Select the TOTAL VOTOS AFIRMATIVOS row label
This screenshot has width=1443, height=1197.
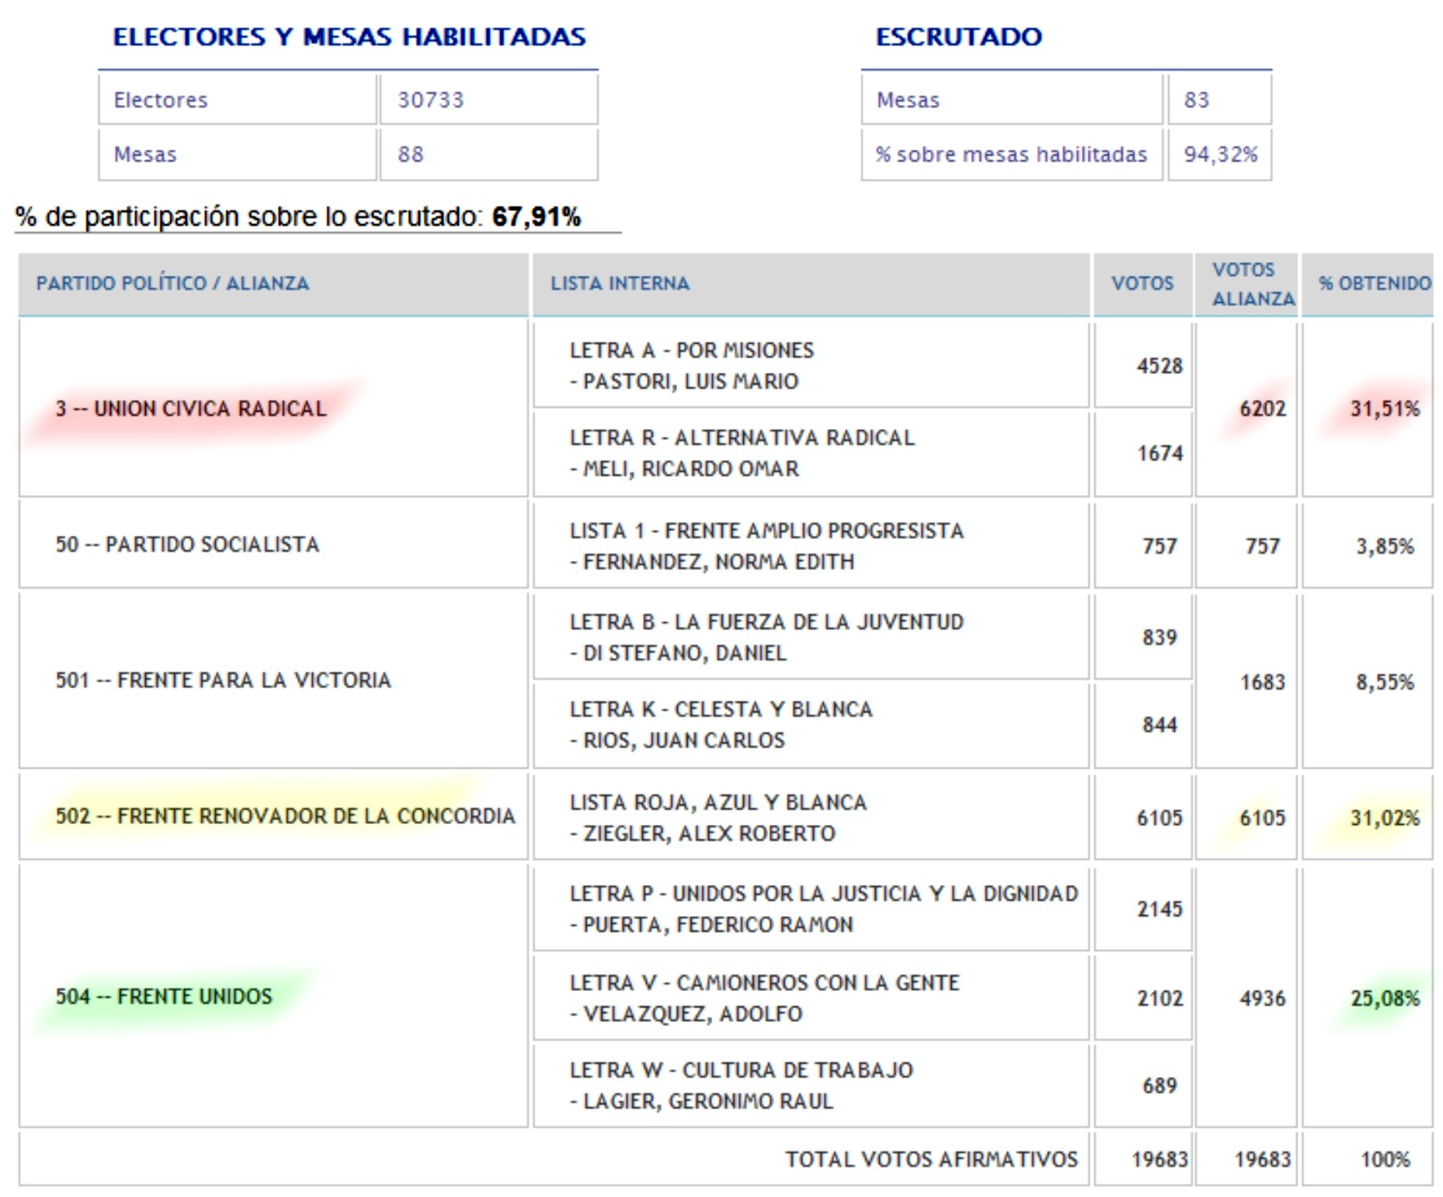[930, 1160]
